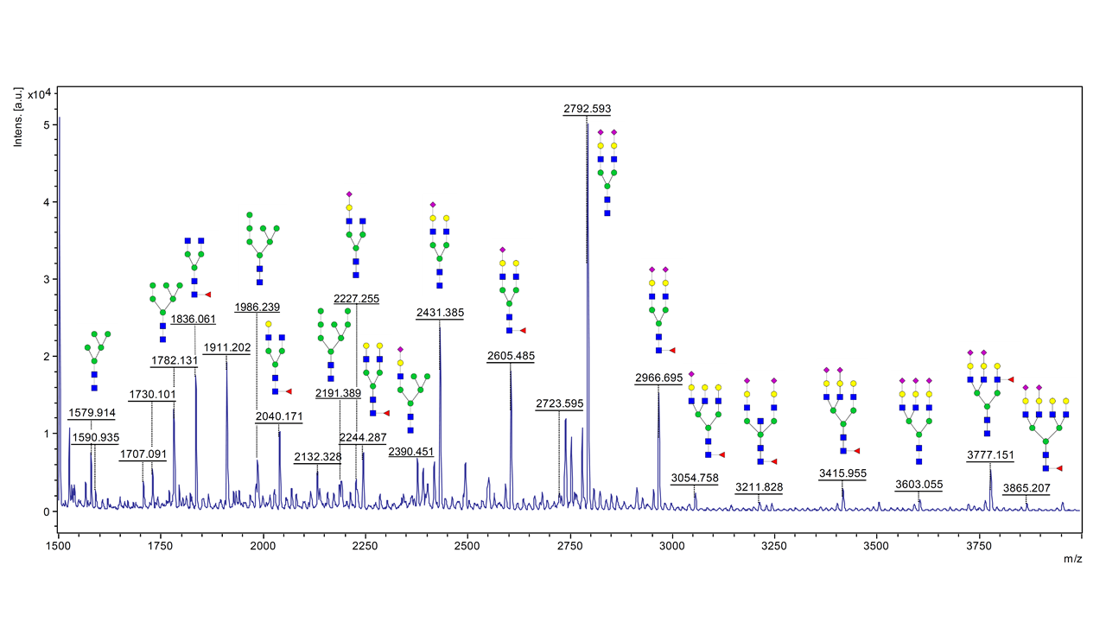This screenshot has height=622, width=1106.
Task: Click the glycan structure right of the 2966.695 peak
Action: coord(659,310)
